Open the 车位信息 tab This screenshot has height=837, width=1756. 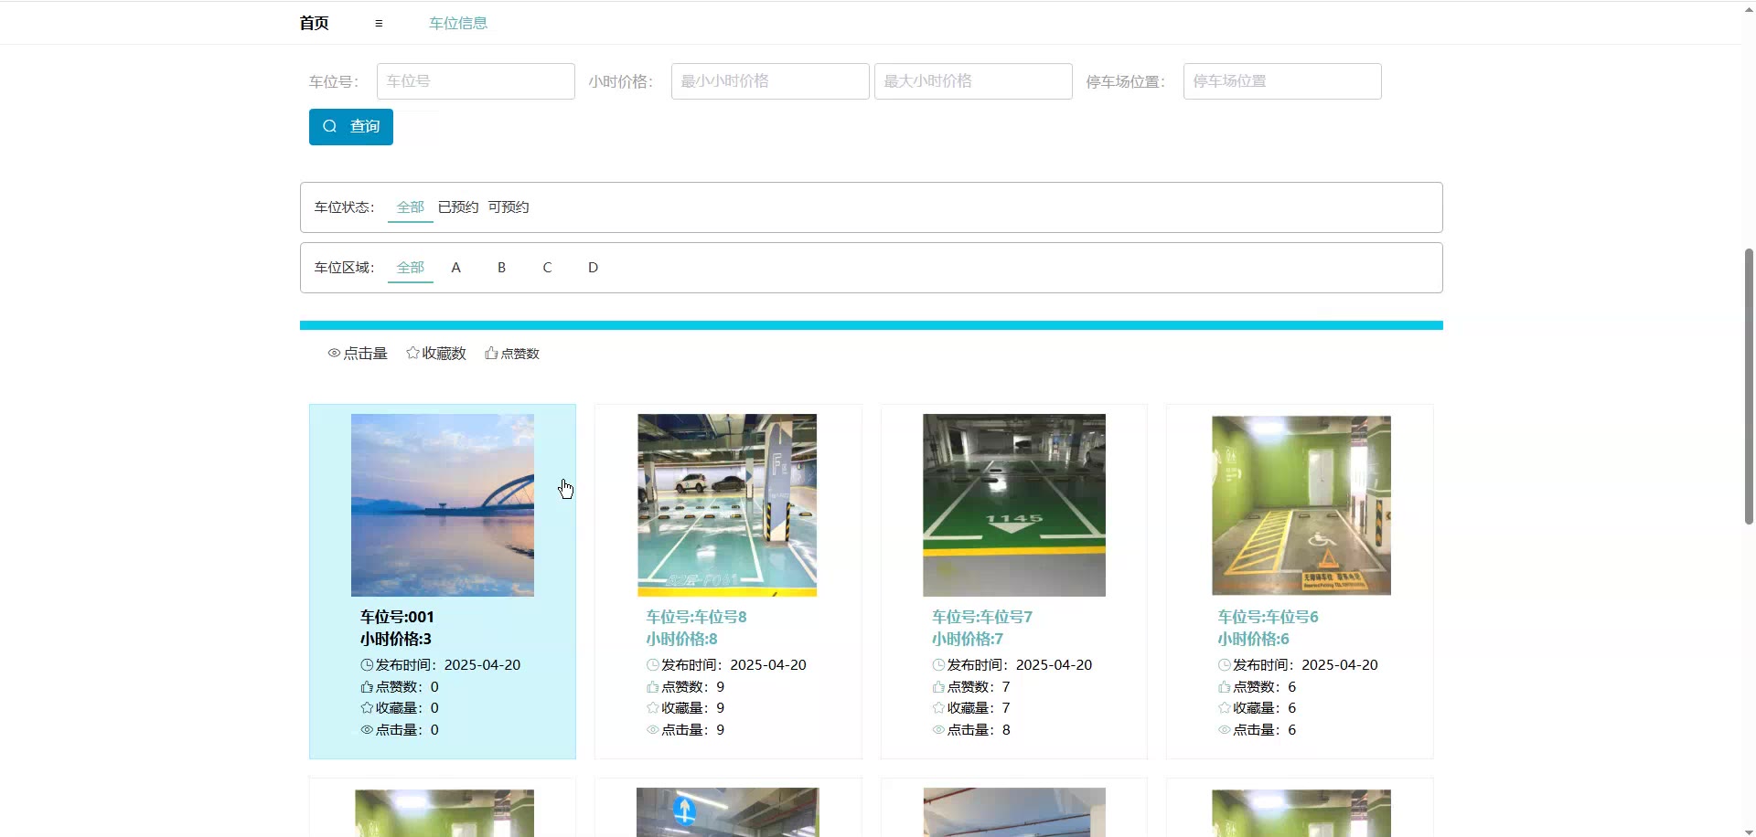458,24
